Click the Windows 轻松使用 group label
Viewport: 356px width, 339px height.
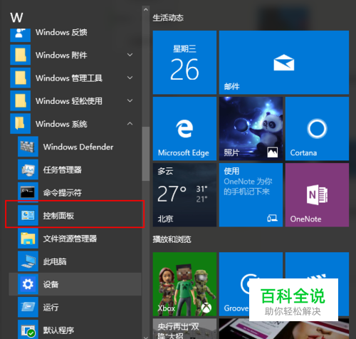[69, 101]
